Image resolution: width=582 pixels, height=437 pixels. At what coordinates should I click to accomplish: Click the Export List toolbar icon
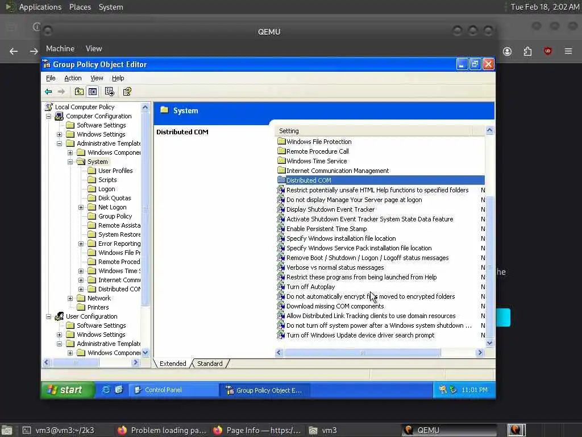pyautogui.click(x=110, y=92)
